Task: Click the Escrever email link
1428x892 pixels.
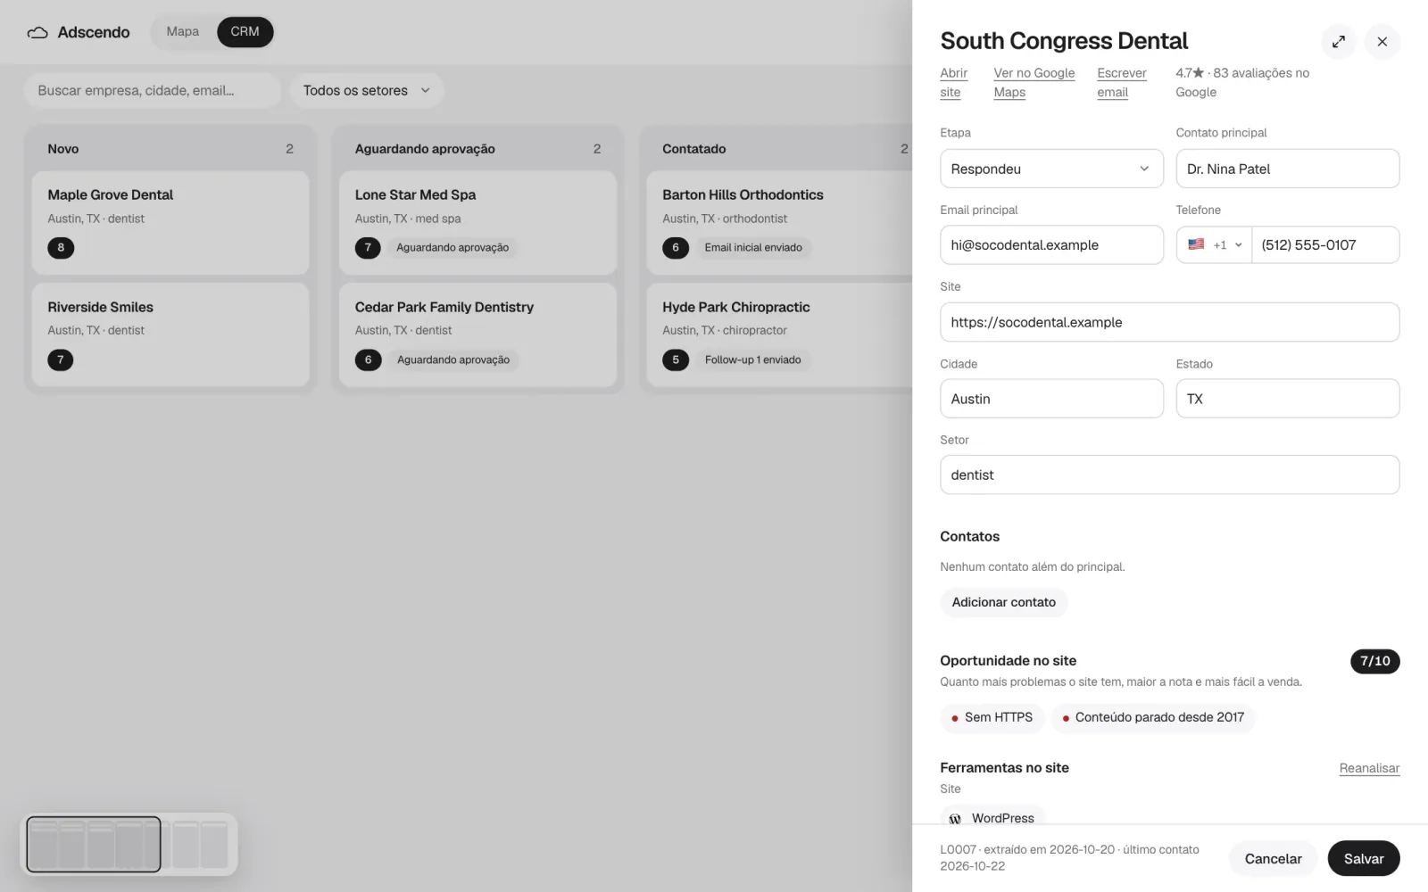Action: pos(1122,82)
